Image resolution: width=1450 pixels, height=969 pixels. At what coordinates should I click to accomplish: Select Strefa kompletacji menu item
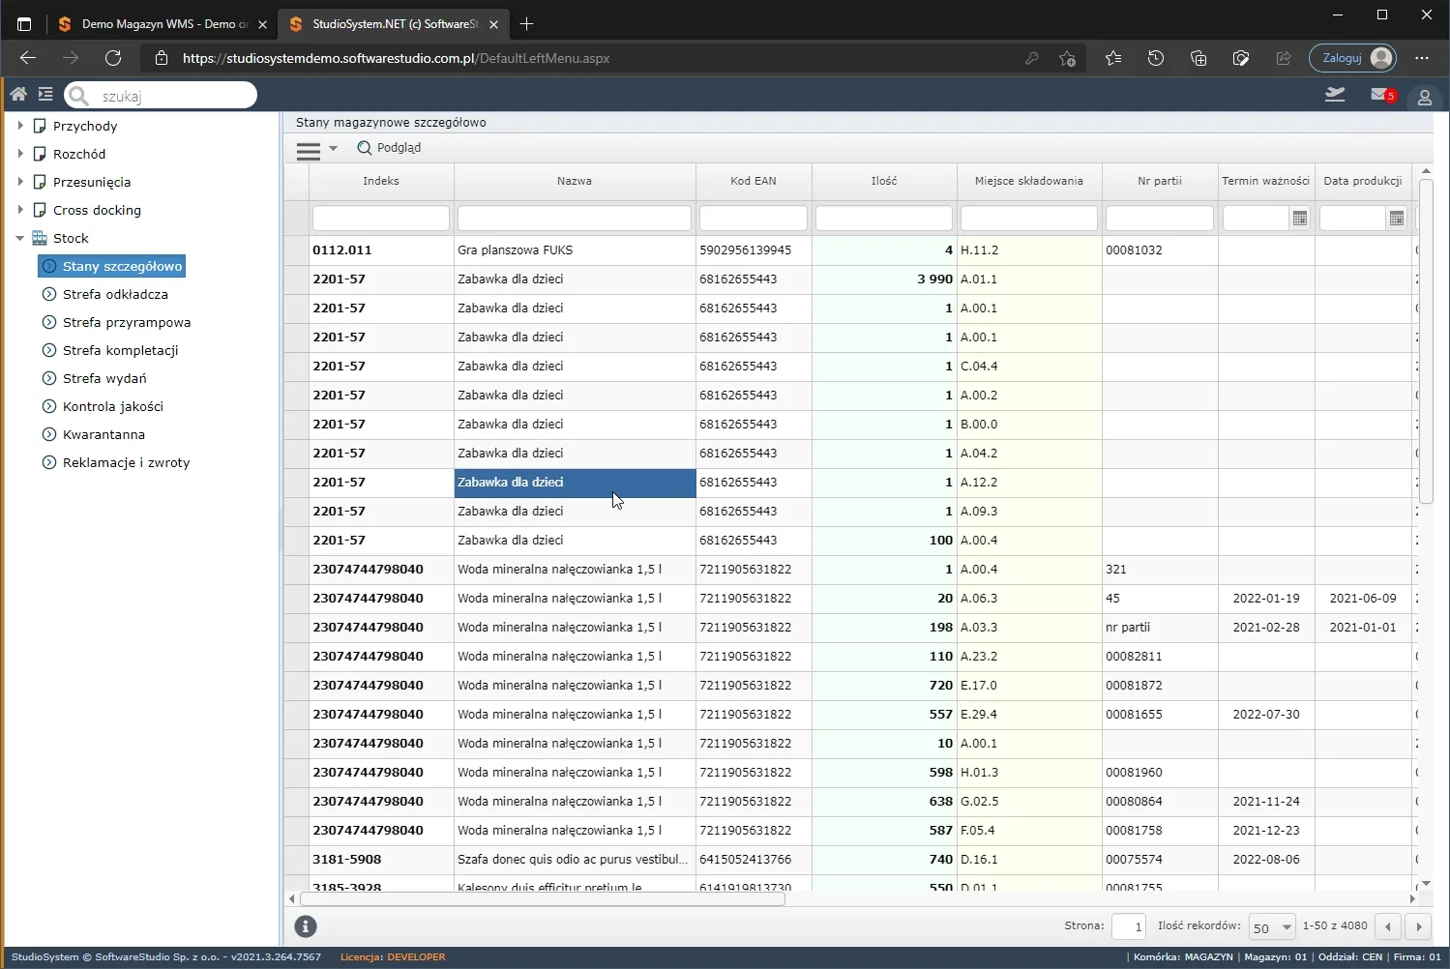pos(120,350)
